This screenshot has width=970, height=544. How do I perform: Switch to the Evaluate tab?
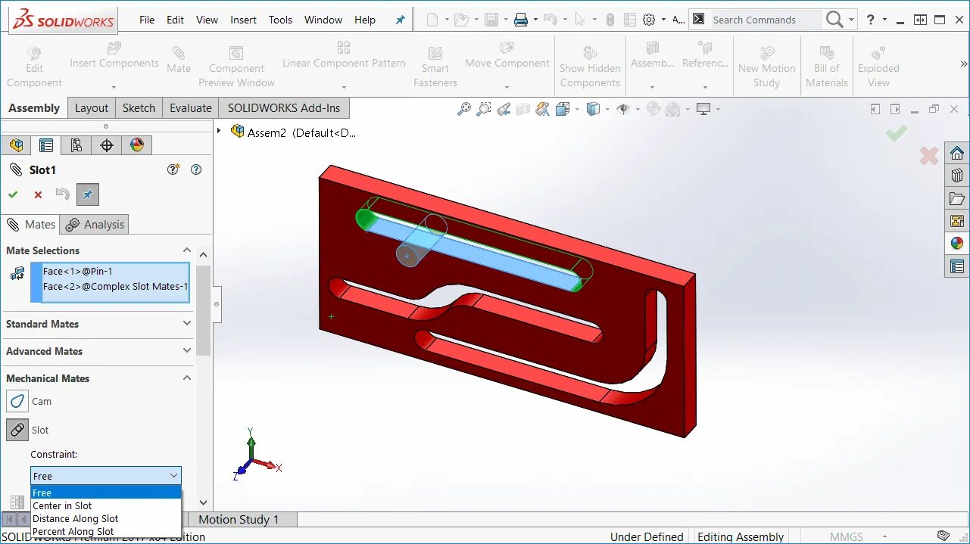pyautogui.click(x=189, y=107)
